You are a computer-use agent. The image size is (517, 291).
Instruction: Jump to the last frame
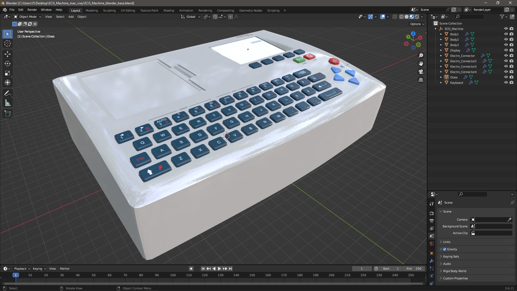click(x=230, y=269)
